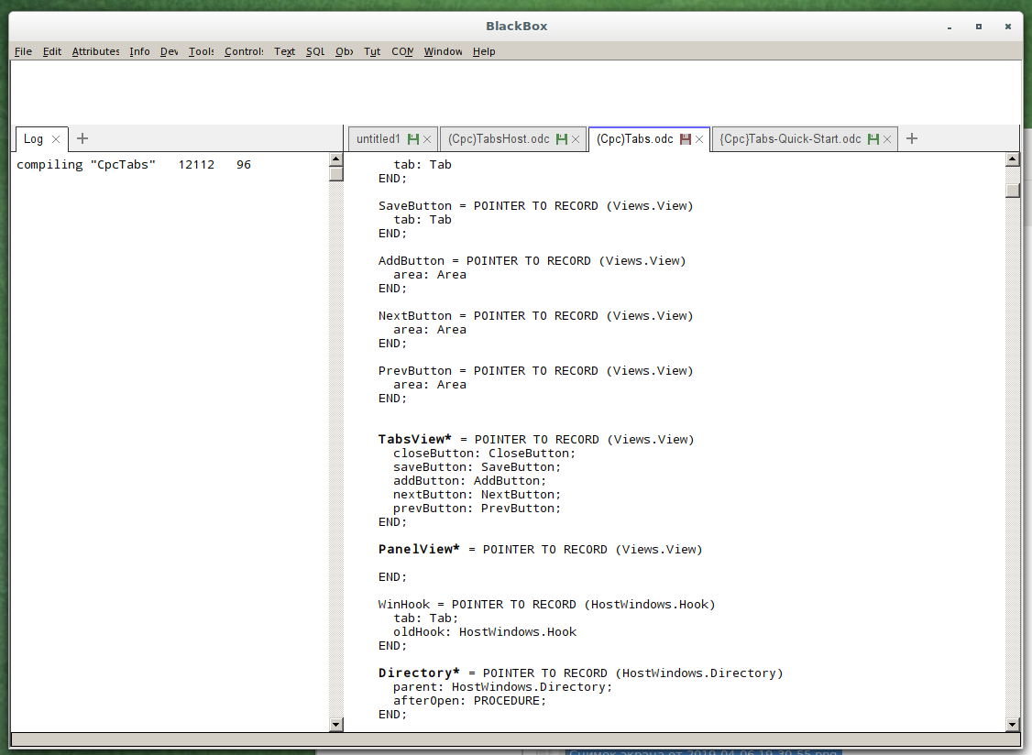Open the SQL menu
This screenshot has width=1032, height=755.
coord(315,51)
